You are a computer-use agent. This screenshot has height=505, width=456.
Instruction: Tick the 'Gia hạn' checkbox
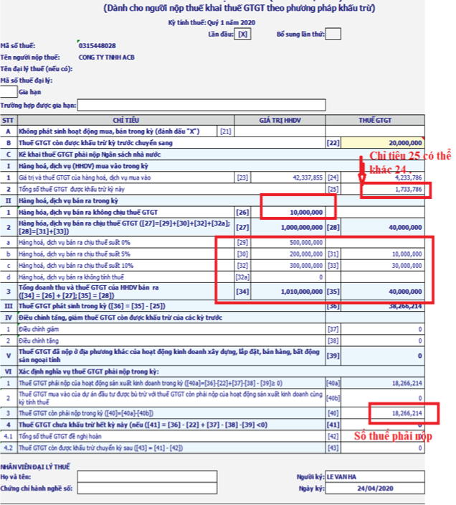point(9,91)
